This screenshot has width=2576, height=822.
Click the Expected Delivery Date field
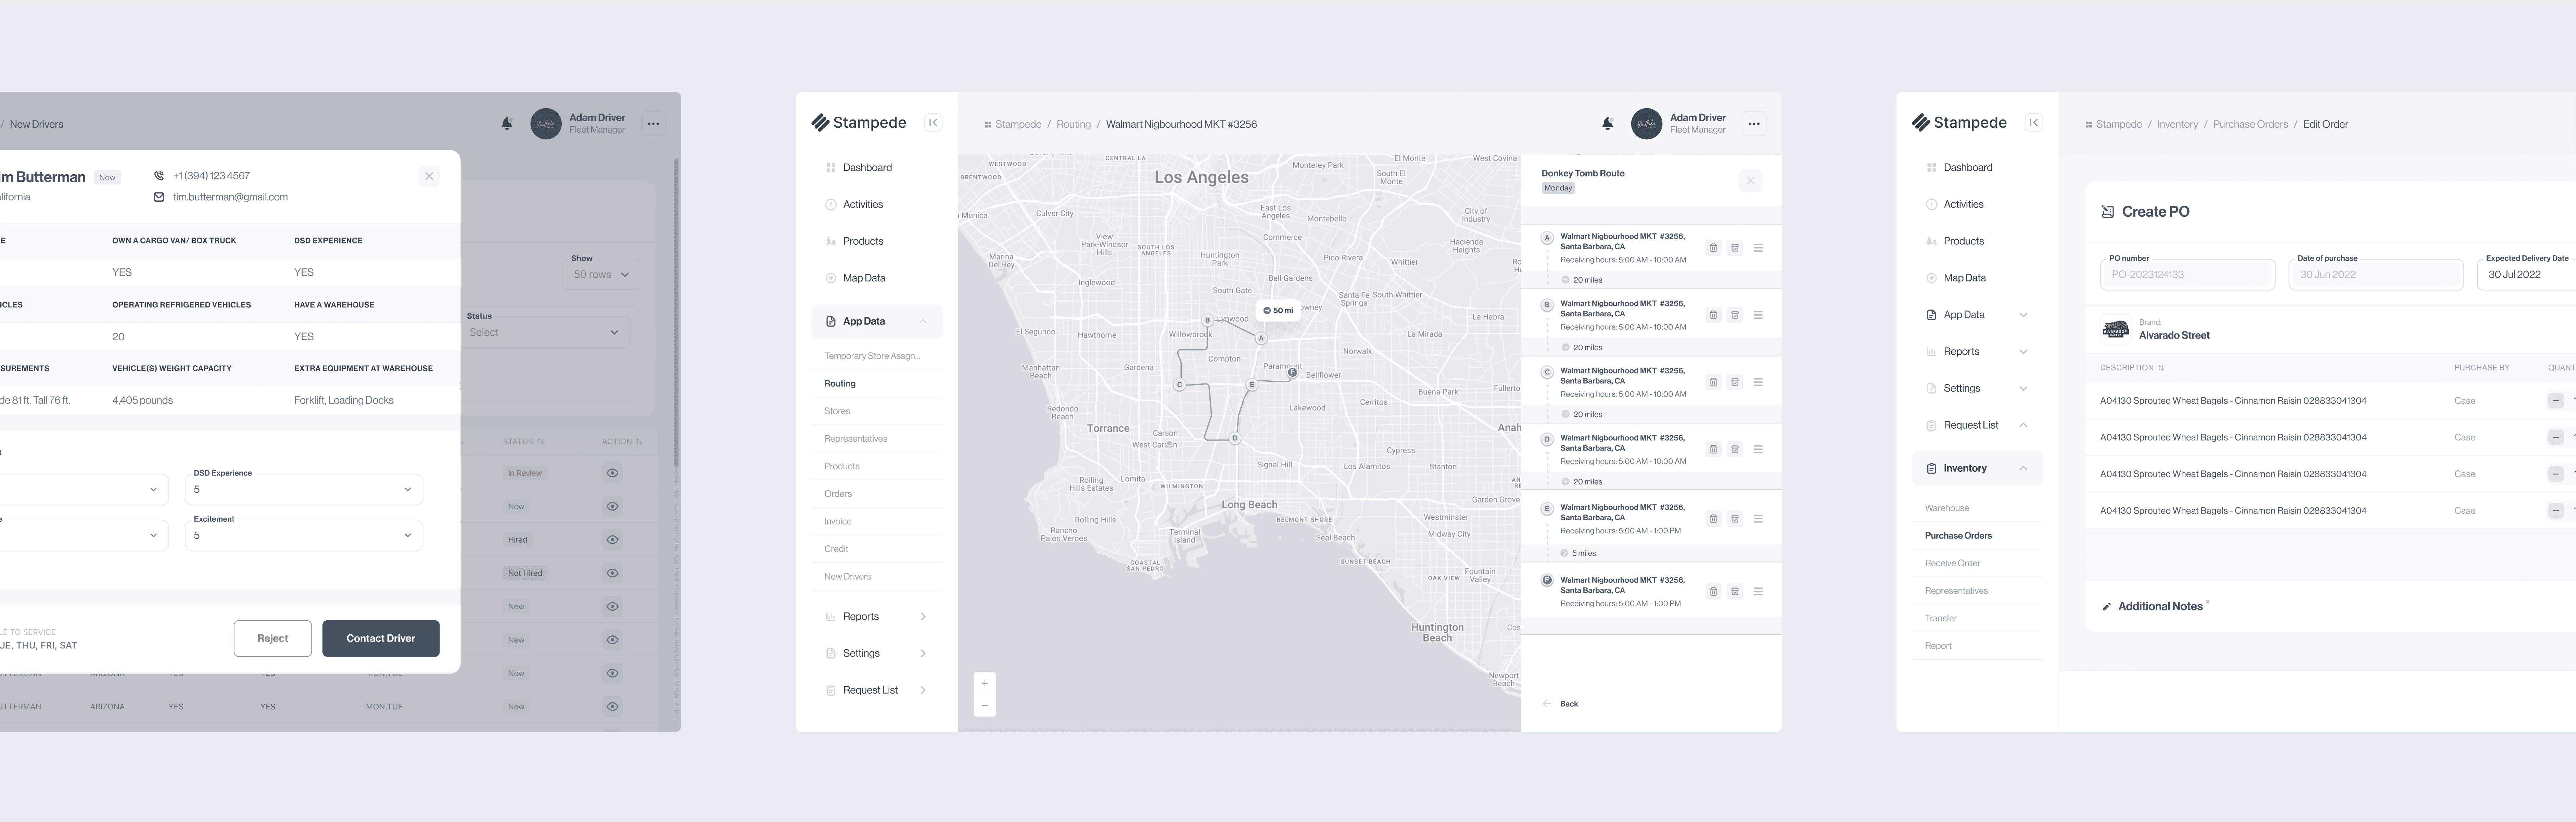(x=2527, y=274)
